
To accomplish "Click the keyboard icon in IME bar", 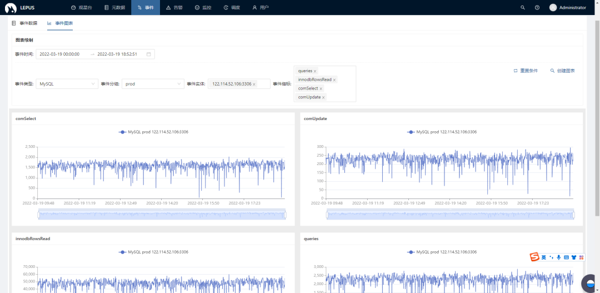I will [x=566, y=257].
